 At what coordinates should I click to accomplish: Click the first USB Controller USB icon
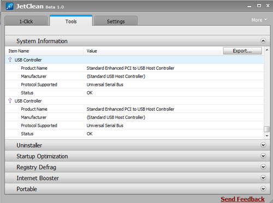click(10, 59)
